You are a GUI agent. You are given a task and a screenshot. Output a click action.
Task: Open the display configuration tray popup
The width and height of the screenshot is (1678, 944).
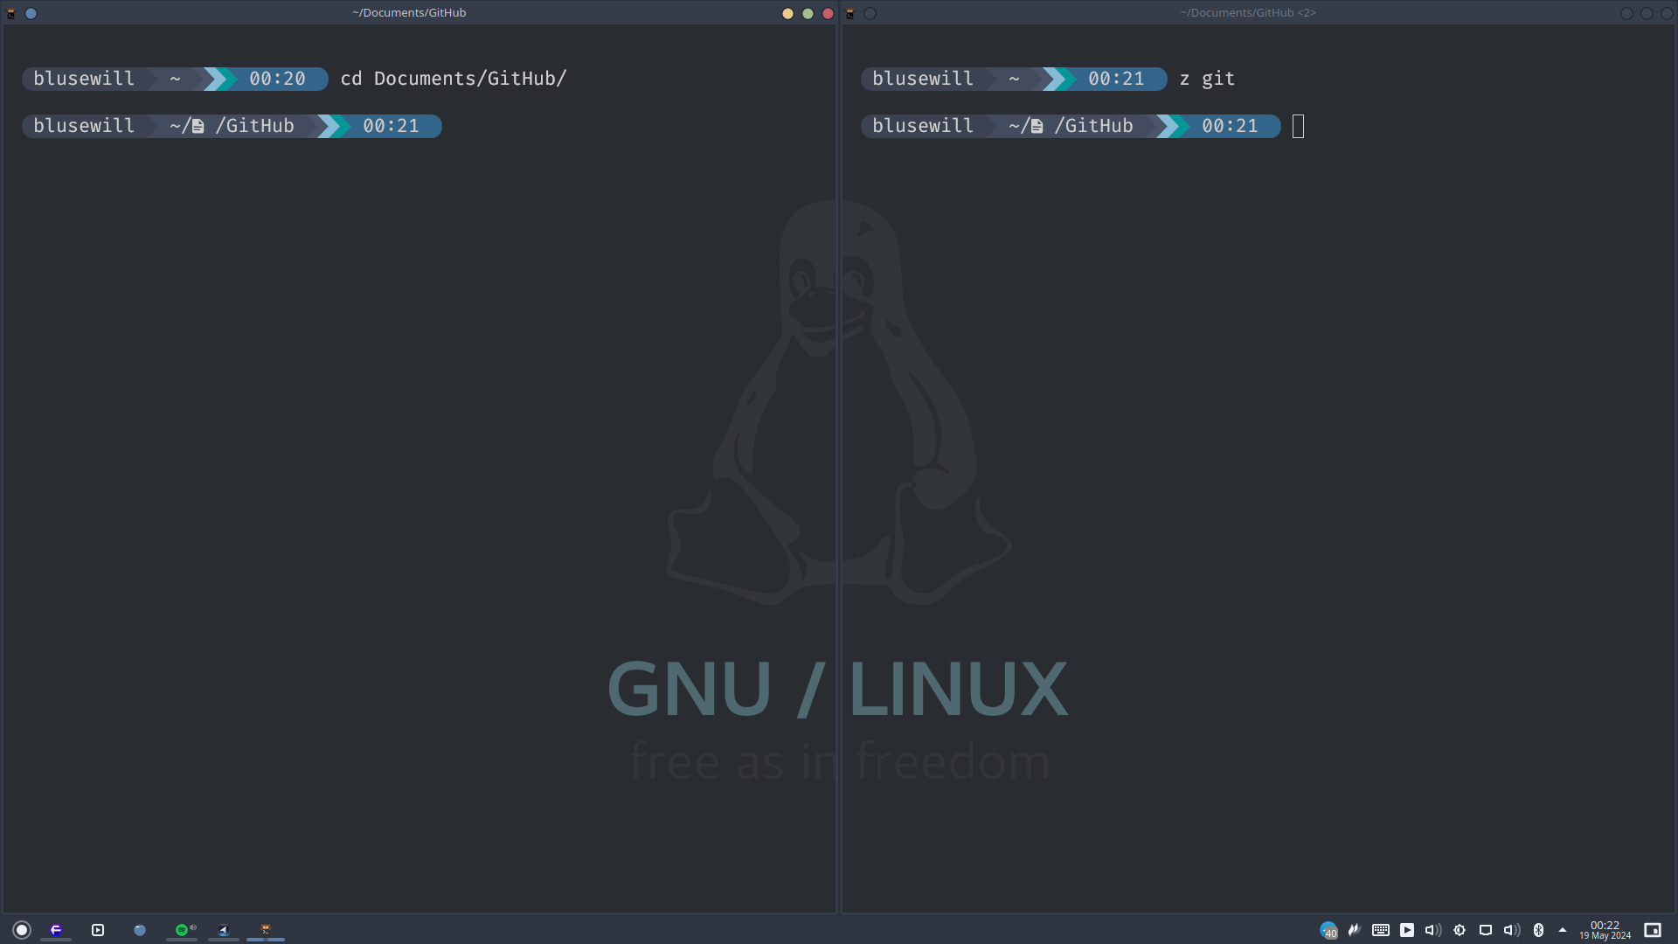click(1486, 930)
